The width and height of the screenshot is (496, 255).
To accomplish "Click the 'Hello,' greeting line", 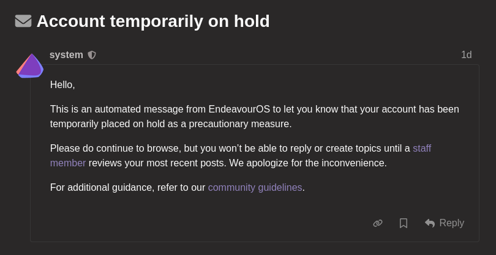I will pos(62,85).
